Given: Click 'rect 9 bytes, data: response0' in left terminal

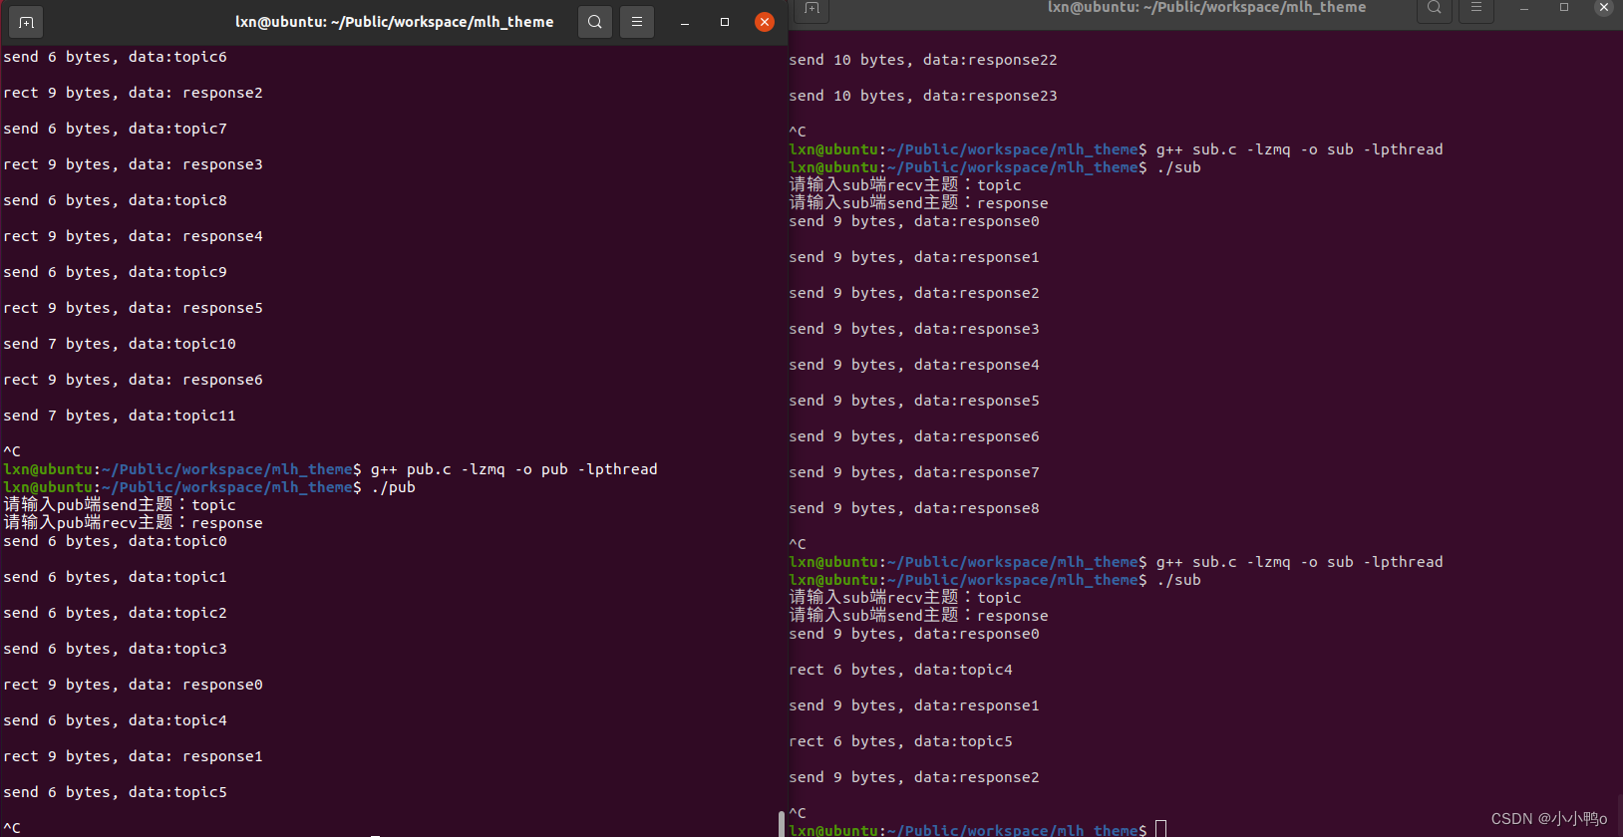Looking at the screenshot, I should pos(133,685).
